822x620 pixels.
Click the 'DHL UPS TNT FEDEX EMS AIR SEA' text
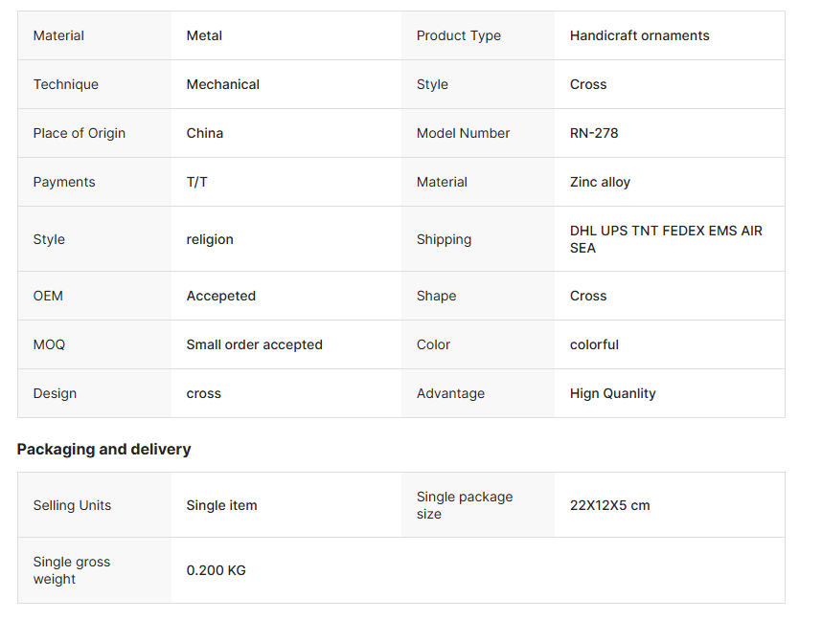666,239
